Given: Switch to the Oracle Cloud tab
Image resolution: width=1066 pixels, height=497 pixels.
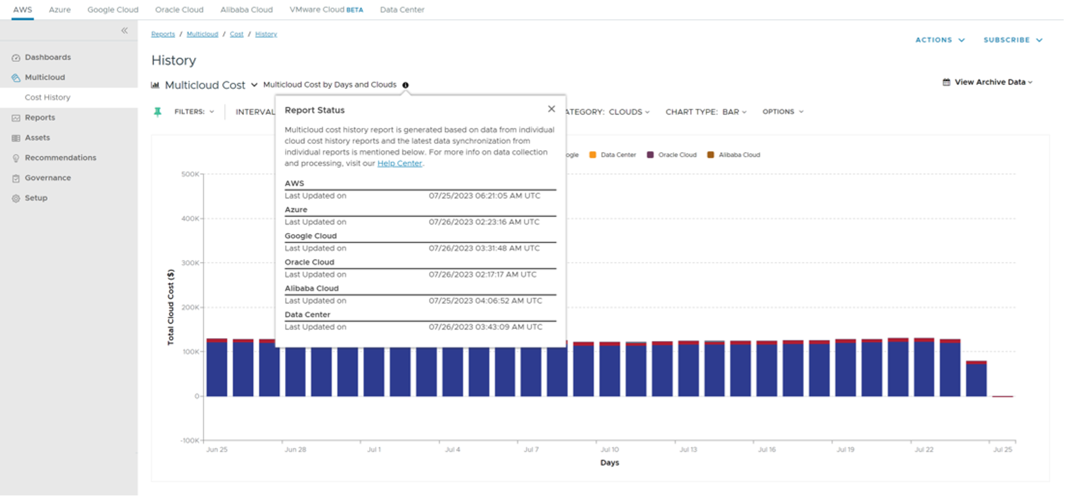Looking at the screenshot, I should tap(179, 10).
